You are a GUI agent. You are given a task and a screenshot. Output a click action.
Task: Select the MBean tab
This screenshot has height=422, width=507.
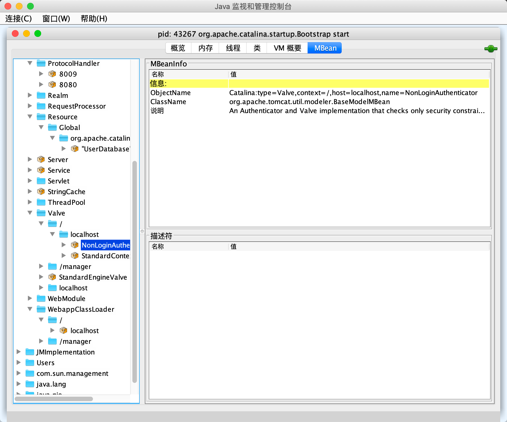coord(325,48)
